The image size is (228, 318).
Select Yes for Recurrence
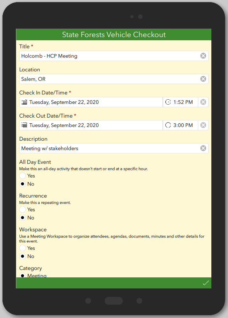[23, 209]
